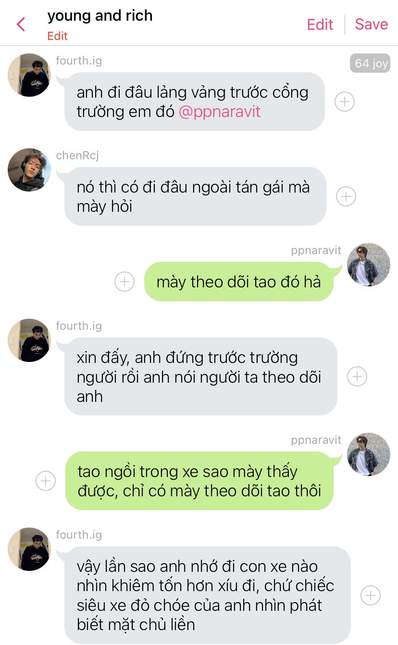The width and height of the screenshot is (398, 645).
Task: Save the chat with Save button
Action: (371, 24)
